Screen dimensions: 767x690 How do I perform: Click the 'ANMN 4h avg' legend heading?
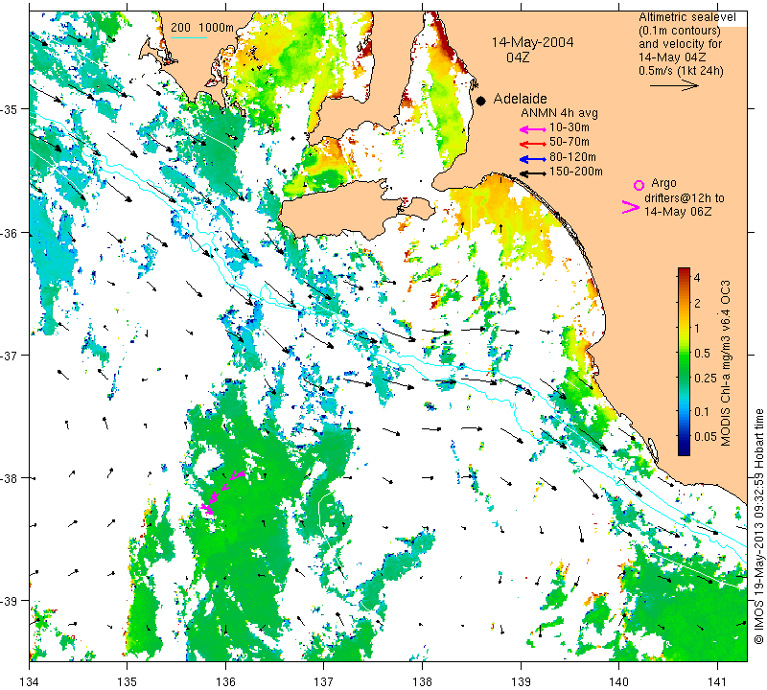[559, 113]
